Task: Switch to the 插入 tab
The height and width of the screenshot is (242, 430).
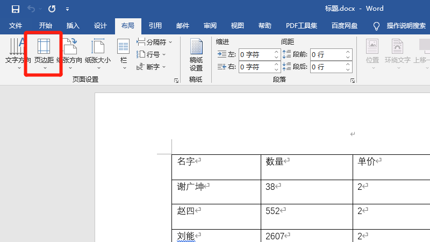Action: pos(73,25)
